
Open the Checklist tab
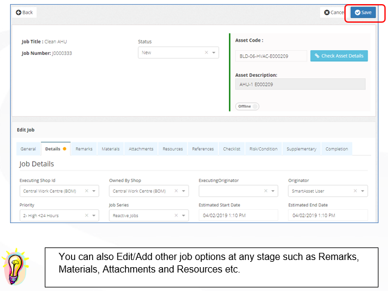coord(232,149)
